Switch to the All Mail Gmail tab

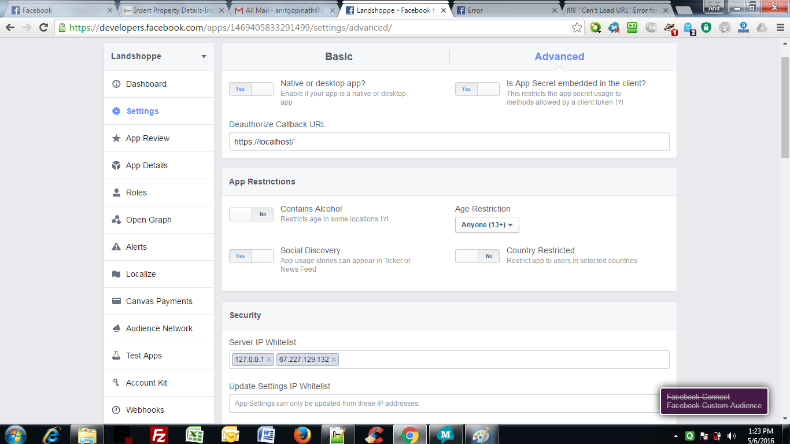[285, 10]
